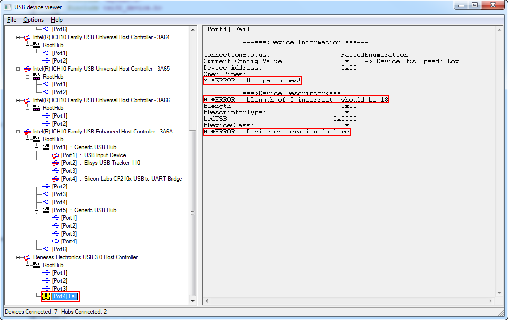The height and width of the screenshot is (320, 508).
Task: Click the USB icon beside Ellisys USB Tracker 110
Action: 55,163
